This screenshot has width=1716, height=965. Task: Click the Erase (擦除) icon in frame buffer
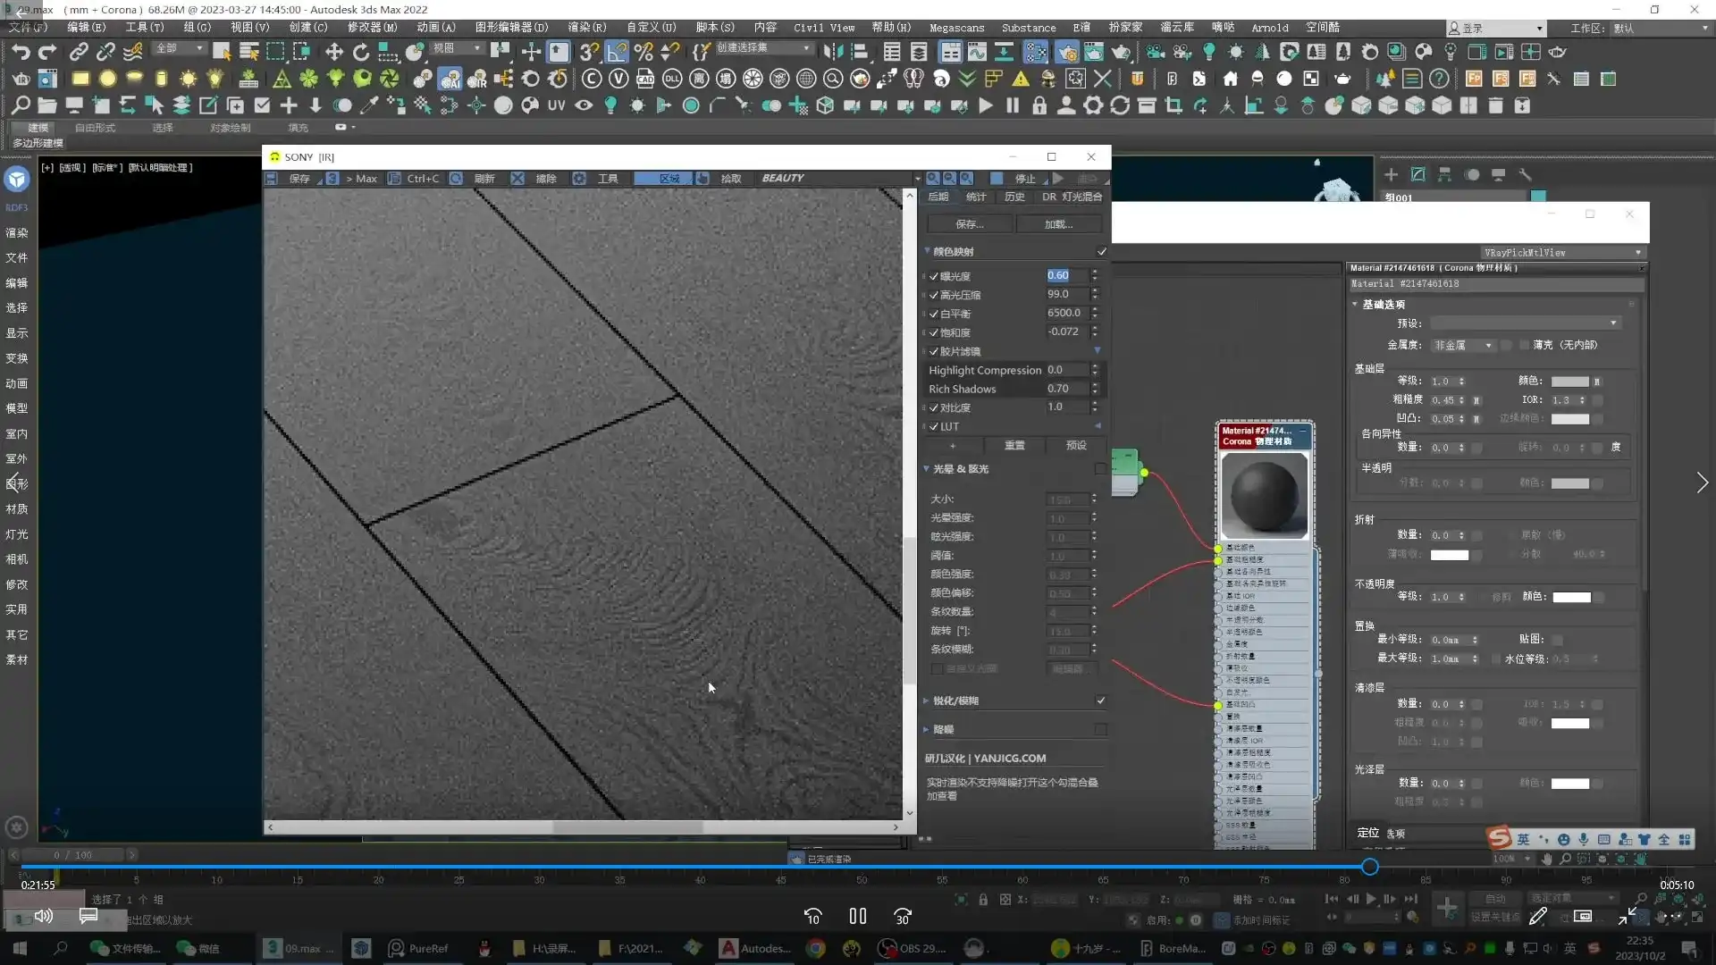[517, 179]
